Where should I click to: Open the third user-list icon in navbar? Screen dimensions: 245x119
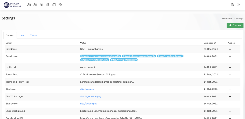pyautogui.click(x=41, y=5)
